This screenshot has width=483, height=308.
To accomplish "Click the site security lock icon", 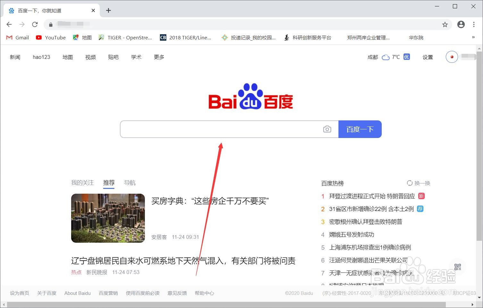I will click(50, 24).
